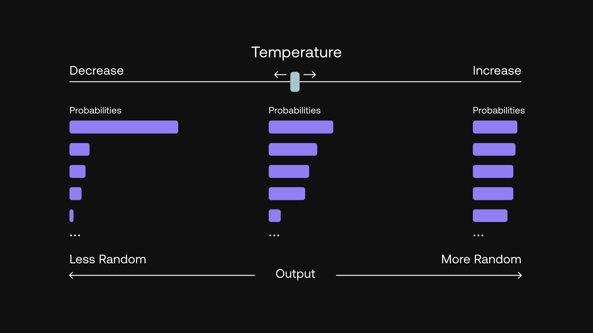
Task: Click the "Temperature" title
Action: [296, 52]
